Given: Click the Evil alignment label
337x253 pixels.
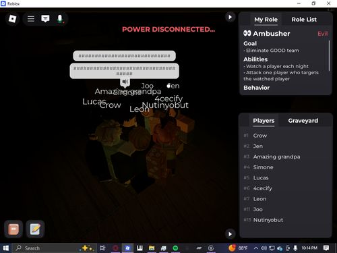Looking at the screenshot, I should [322, 34].
